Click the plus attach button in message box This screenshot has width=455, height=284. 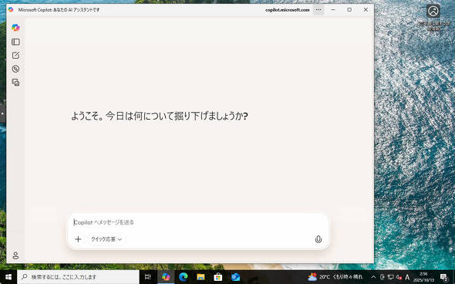(78, 239)
